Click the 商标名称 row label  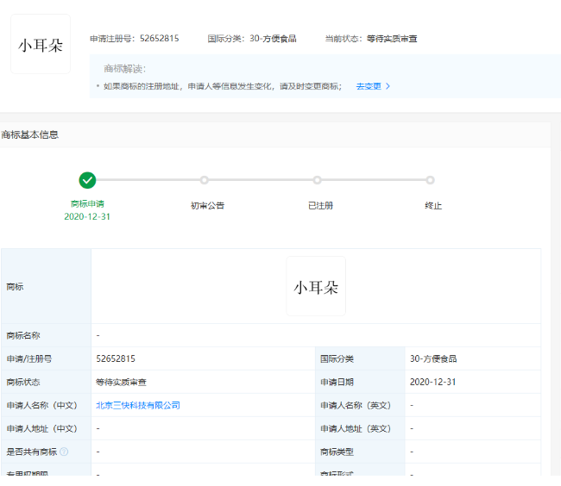(23, 335)
